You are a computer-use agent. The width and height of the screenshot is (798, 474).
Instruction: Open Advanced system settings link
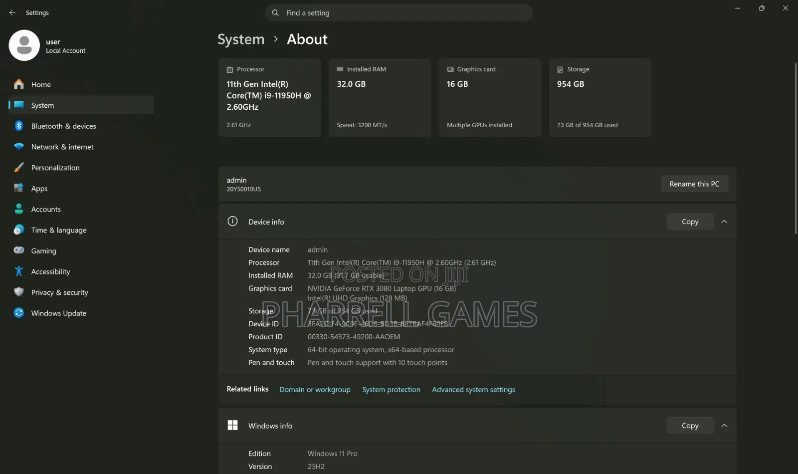(x=473, y=390)
